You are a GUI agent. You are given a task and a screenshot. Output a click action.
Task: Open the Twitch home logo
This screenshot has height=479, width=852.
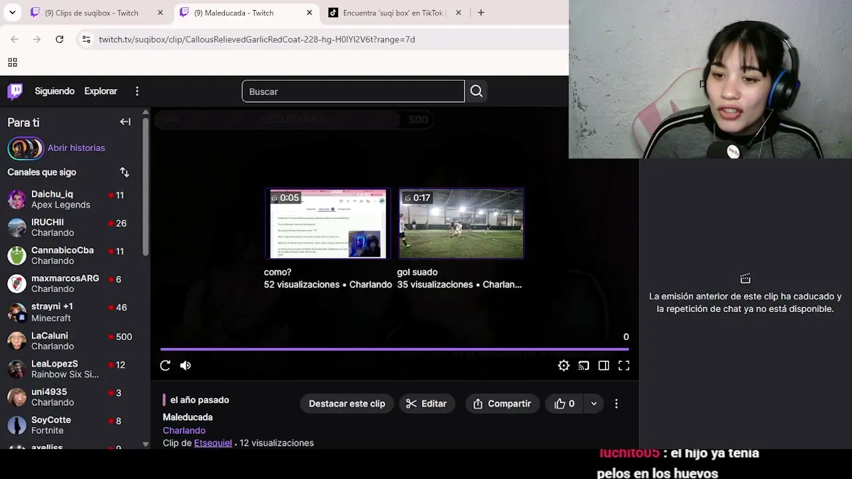15,91
